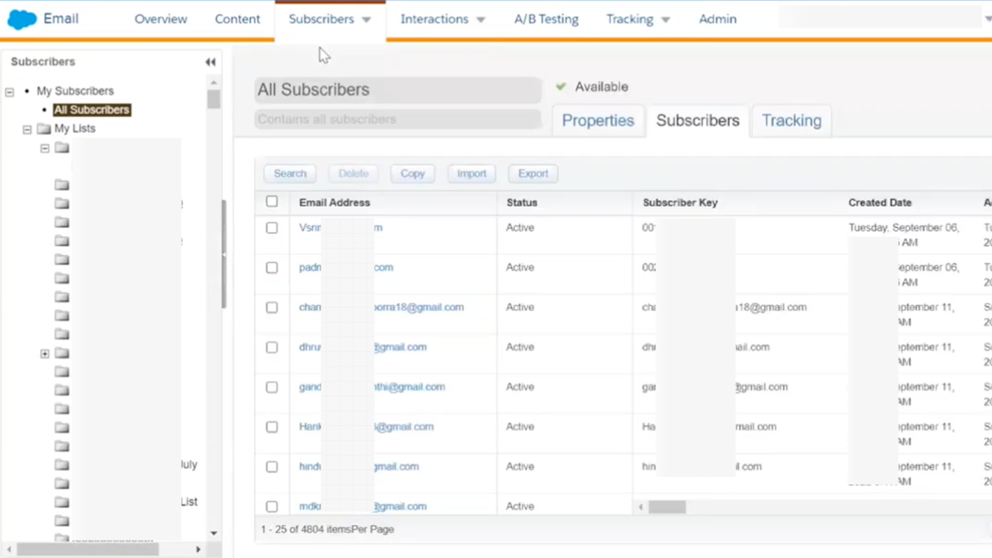Toggle the select-all checkbox in the table header
This screenshot has width=992, height=558.
[272, 202]
